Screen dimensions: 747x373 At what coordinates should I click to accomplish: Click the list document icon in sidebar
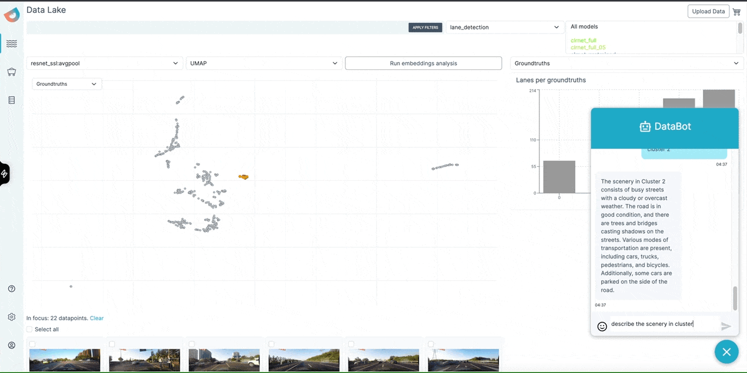[12, 100]
